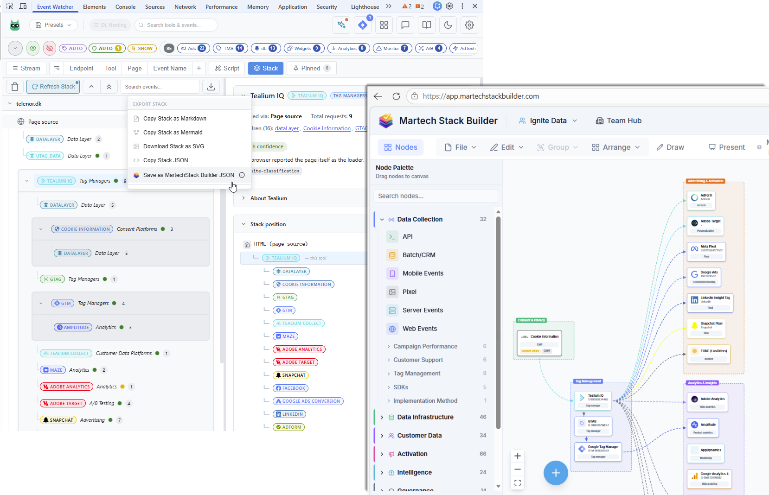Open the Presets dropdown
The image size is (769, 495).
point(54,25)
